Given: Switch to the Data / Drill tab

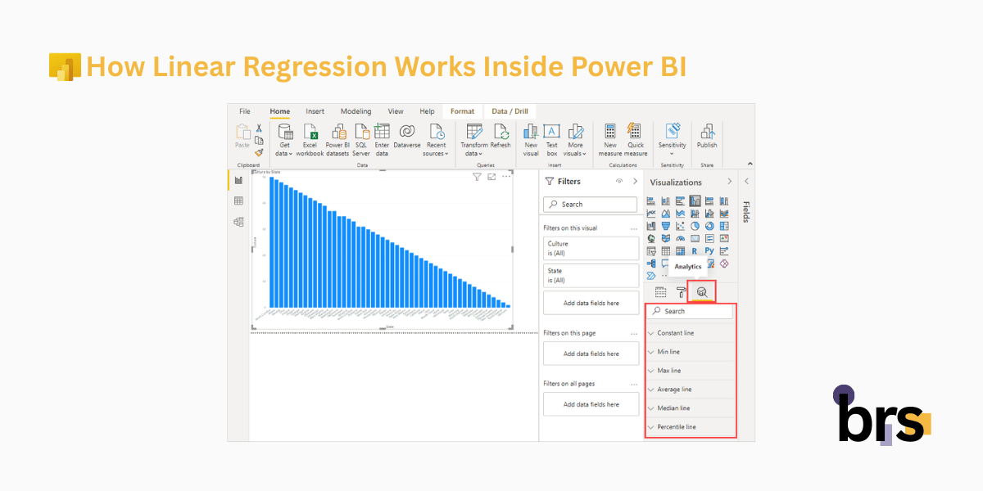Looking at the screenshot, I should coord(509,110).
